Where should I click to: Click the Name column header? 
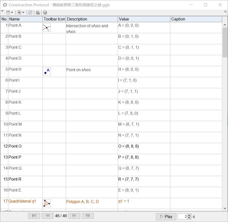pyautogui.click(x=25, y=19)
